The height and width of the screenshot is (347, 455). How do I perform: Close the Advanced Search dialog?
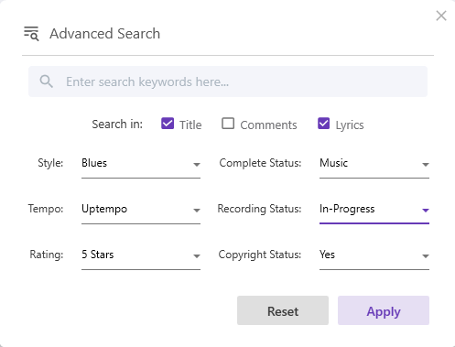point(441,16)
